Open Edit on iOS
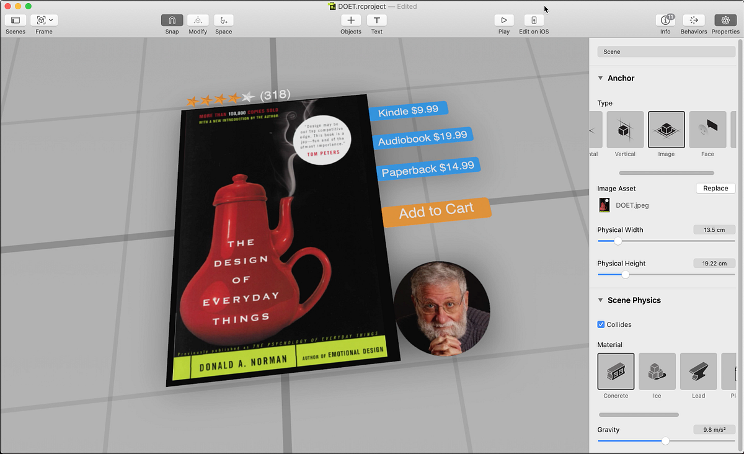Image resolution: width=744 pixels, height=454 pixels. pos(534,20)
